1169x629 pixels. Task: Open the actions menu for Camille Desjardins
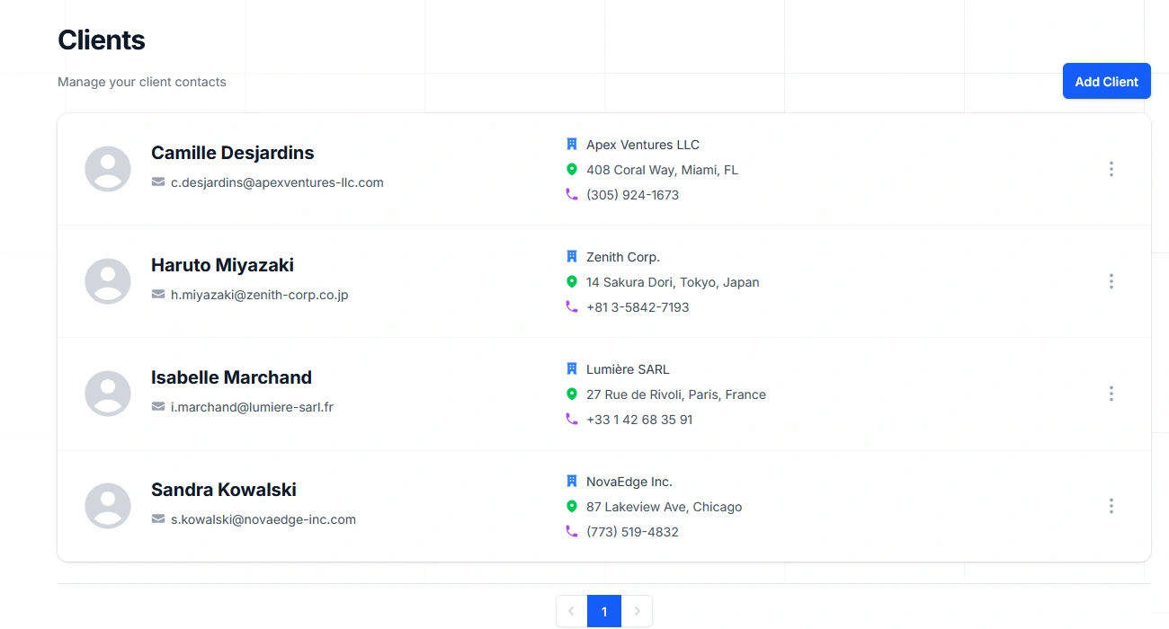(1111, 168)
